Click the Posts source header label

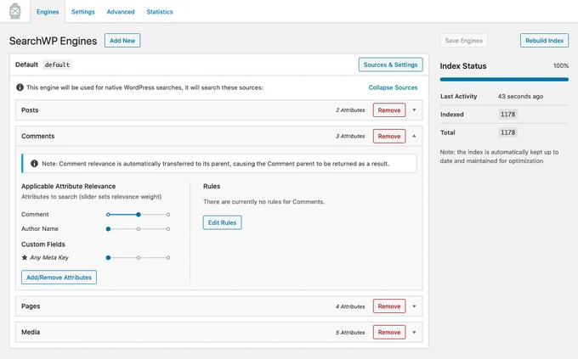click(x=30, y=110)
